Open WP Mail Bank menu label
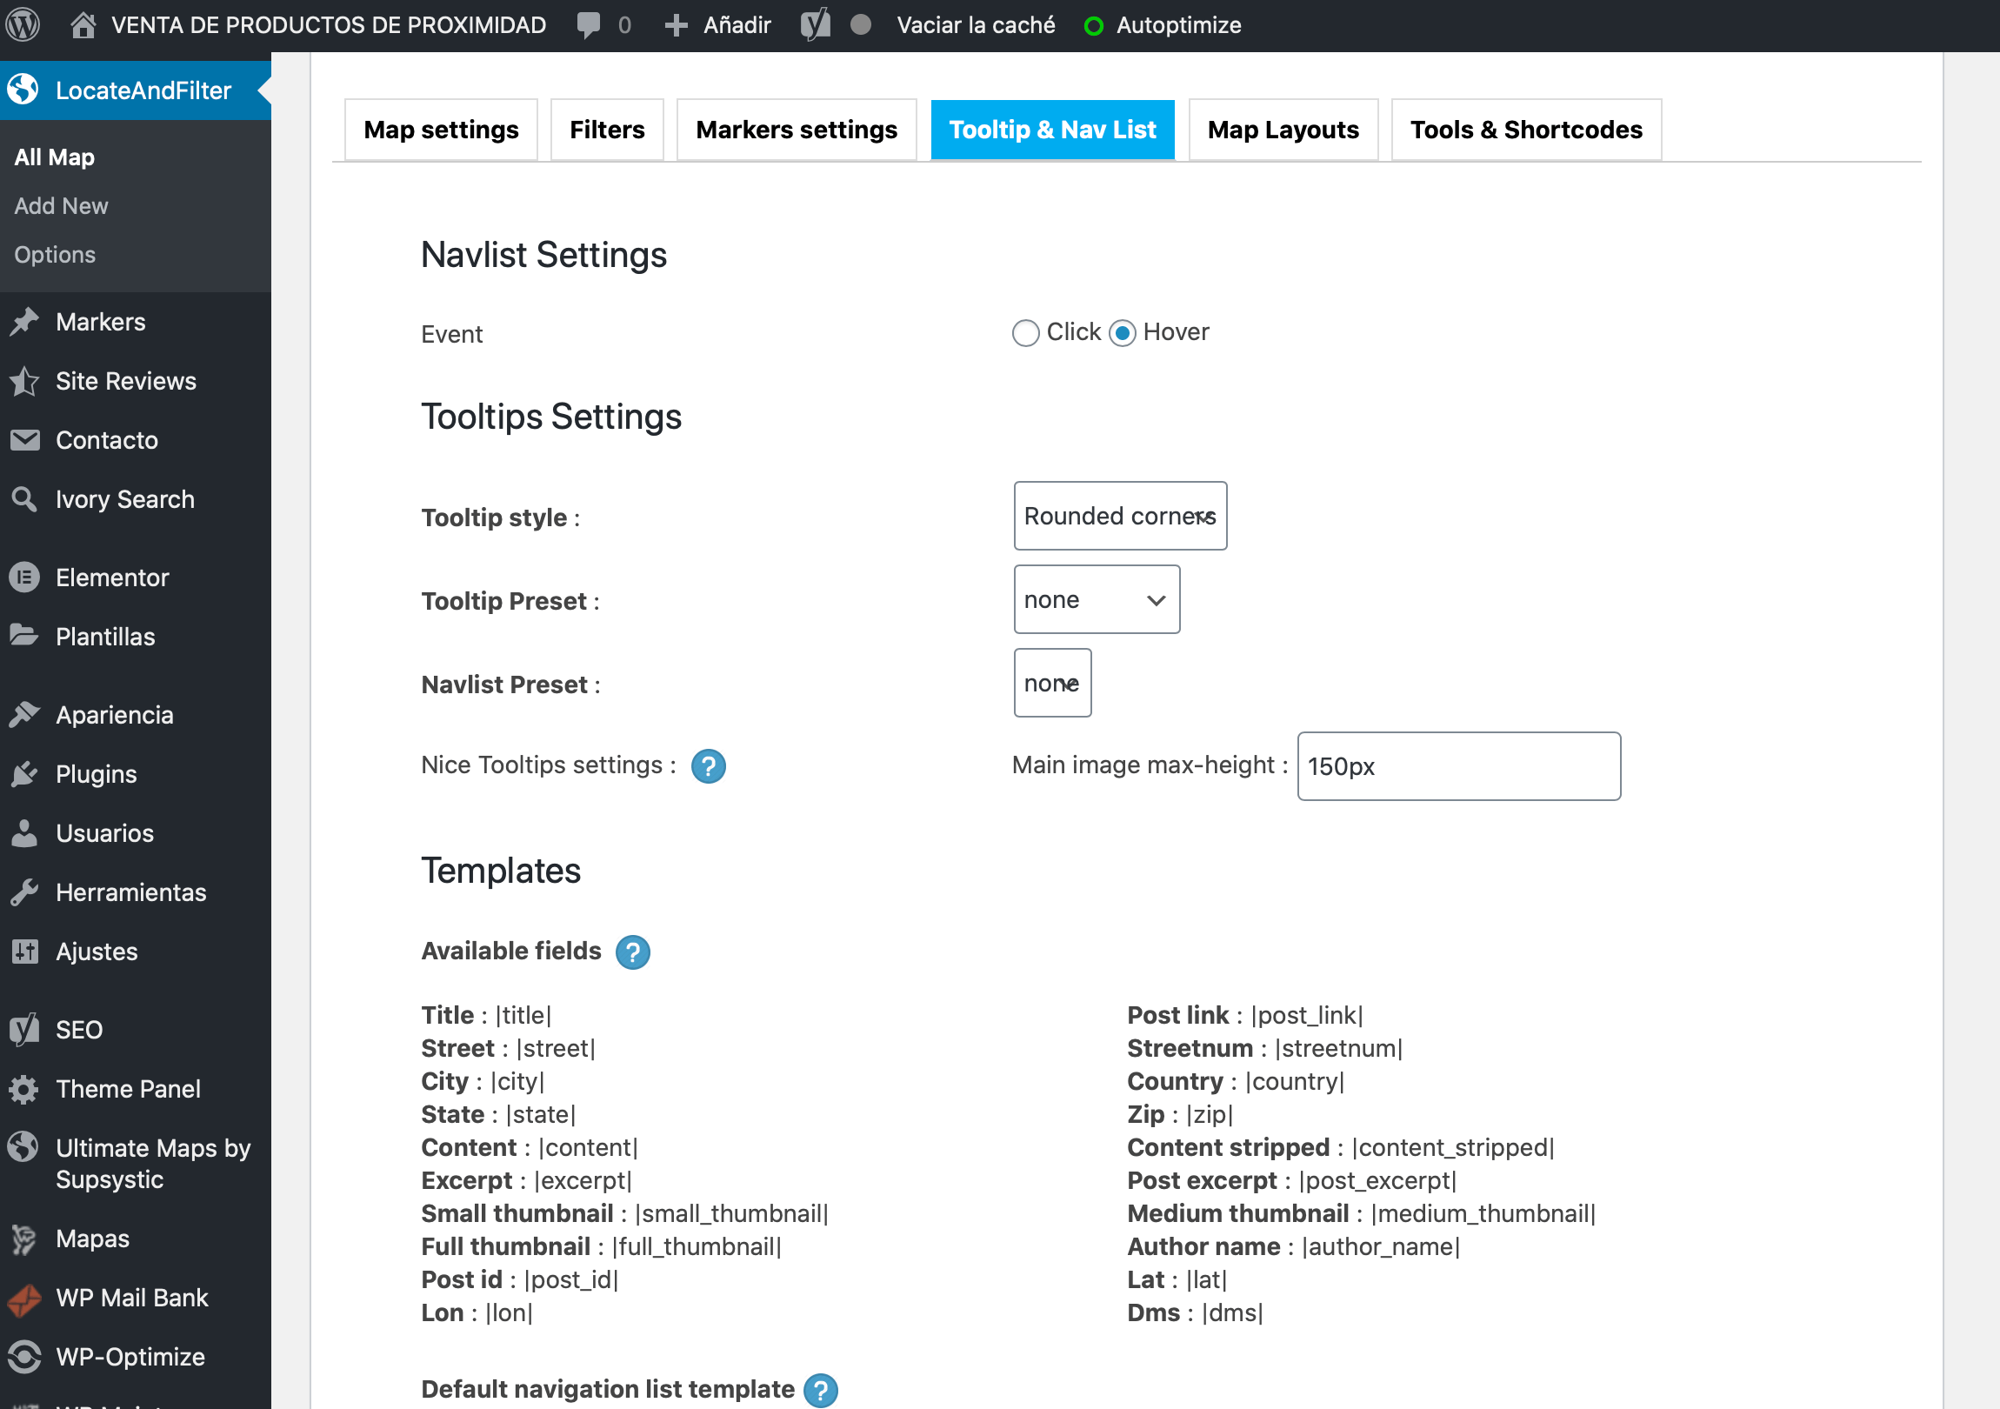The height and width of the screenshot is (1409, 2000). coord(131,1298)
